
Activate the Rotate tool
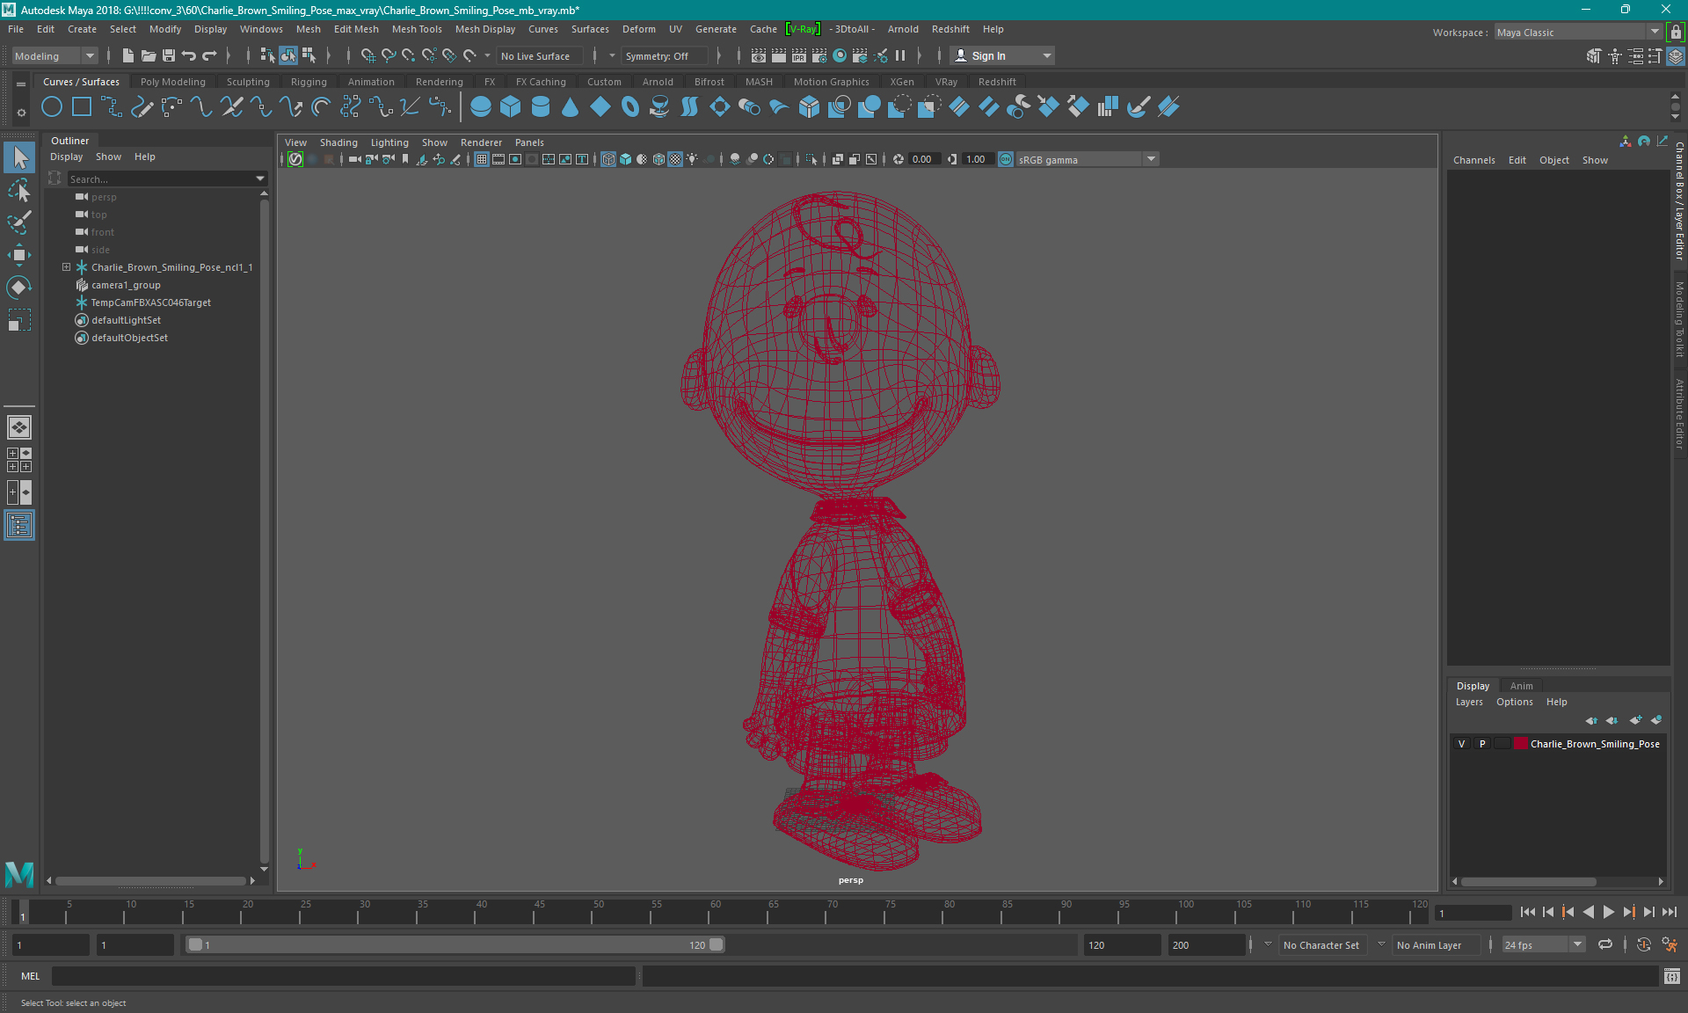click(19, 288)
